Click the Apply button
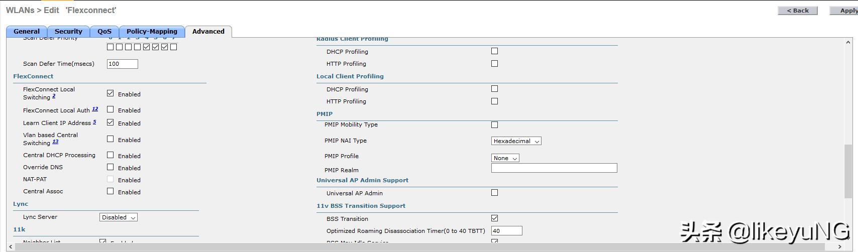858x252 pixels. tap(848, 11)
